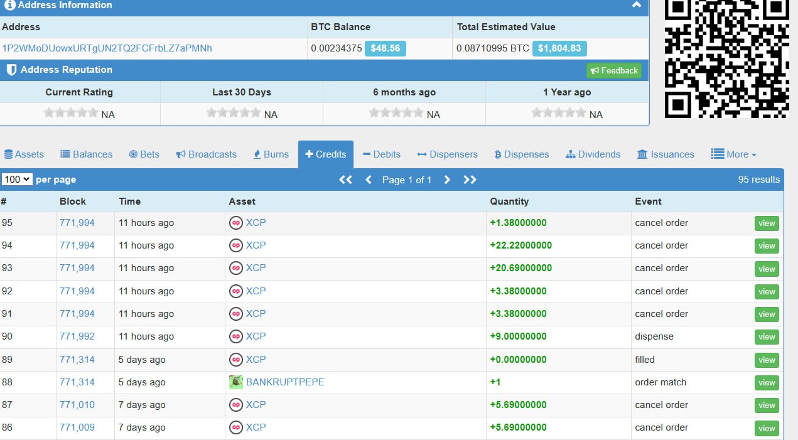Click the 6 months ago rating stars
The width and height of the screenshot is (798, 440).
pos(396,113)
